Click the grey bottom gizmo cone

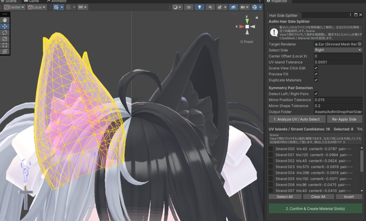pos(247,32)
